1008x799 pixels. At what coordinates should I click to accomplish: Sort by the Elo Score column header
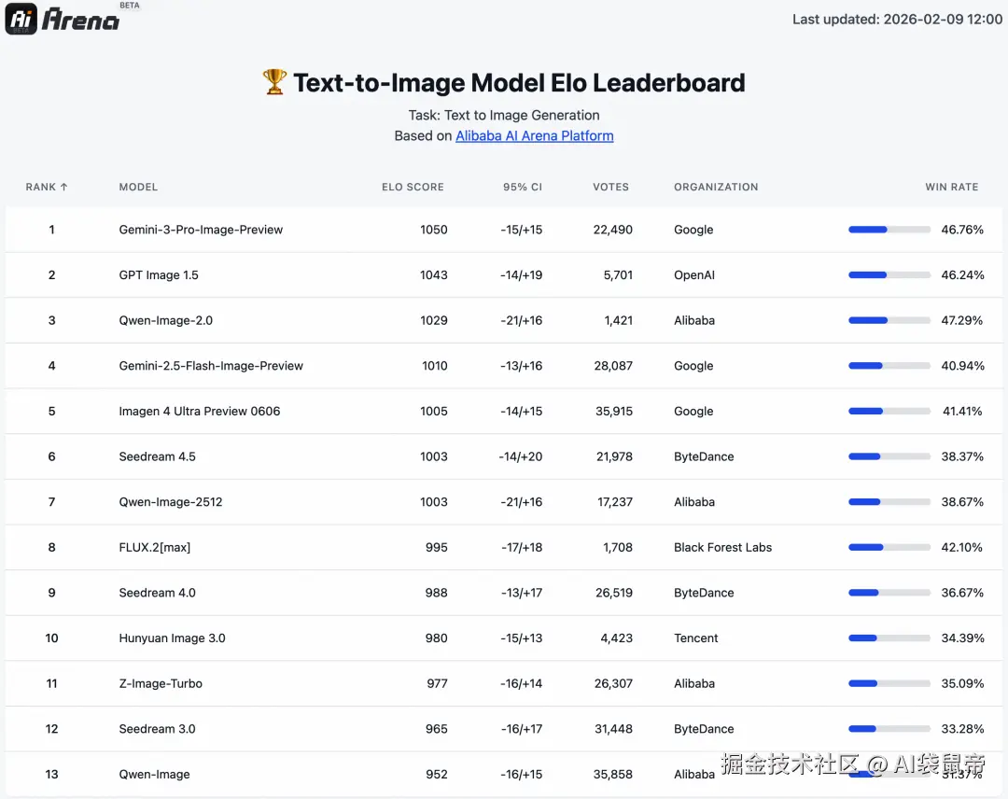tap(413, 187)
